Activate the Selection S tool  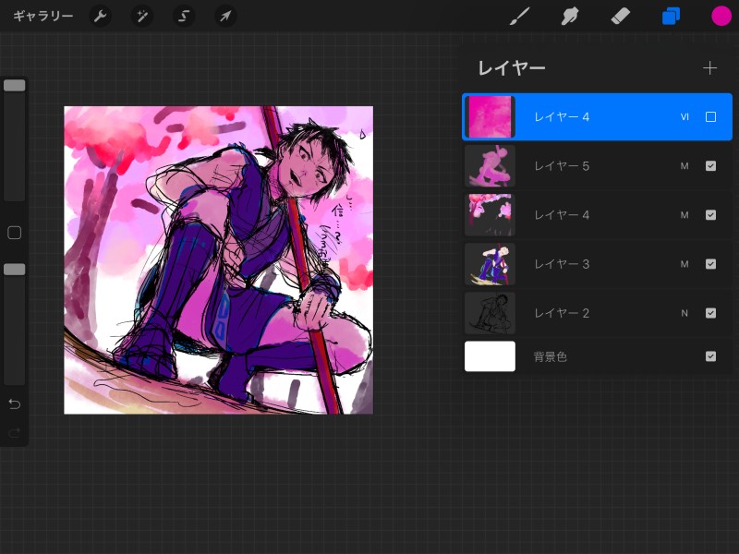[184, 17]
